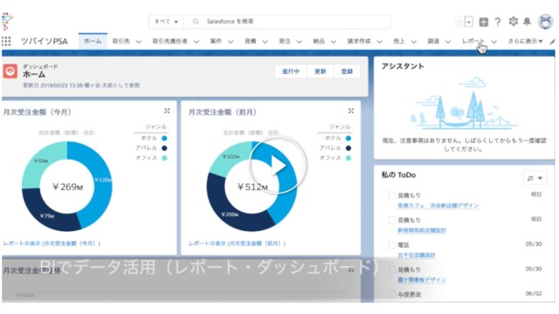This screenshot has width=559, height=314.
Task: Expand the レポート tab chevron
Action: point(494,42)
